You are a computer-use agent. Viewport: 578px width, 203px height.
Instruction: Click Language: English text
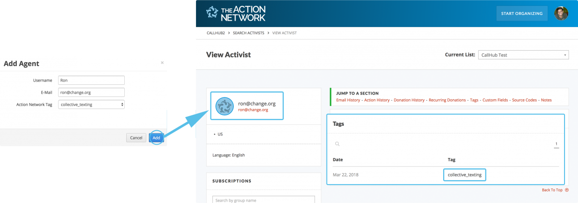click(229, 155)
